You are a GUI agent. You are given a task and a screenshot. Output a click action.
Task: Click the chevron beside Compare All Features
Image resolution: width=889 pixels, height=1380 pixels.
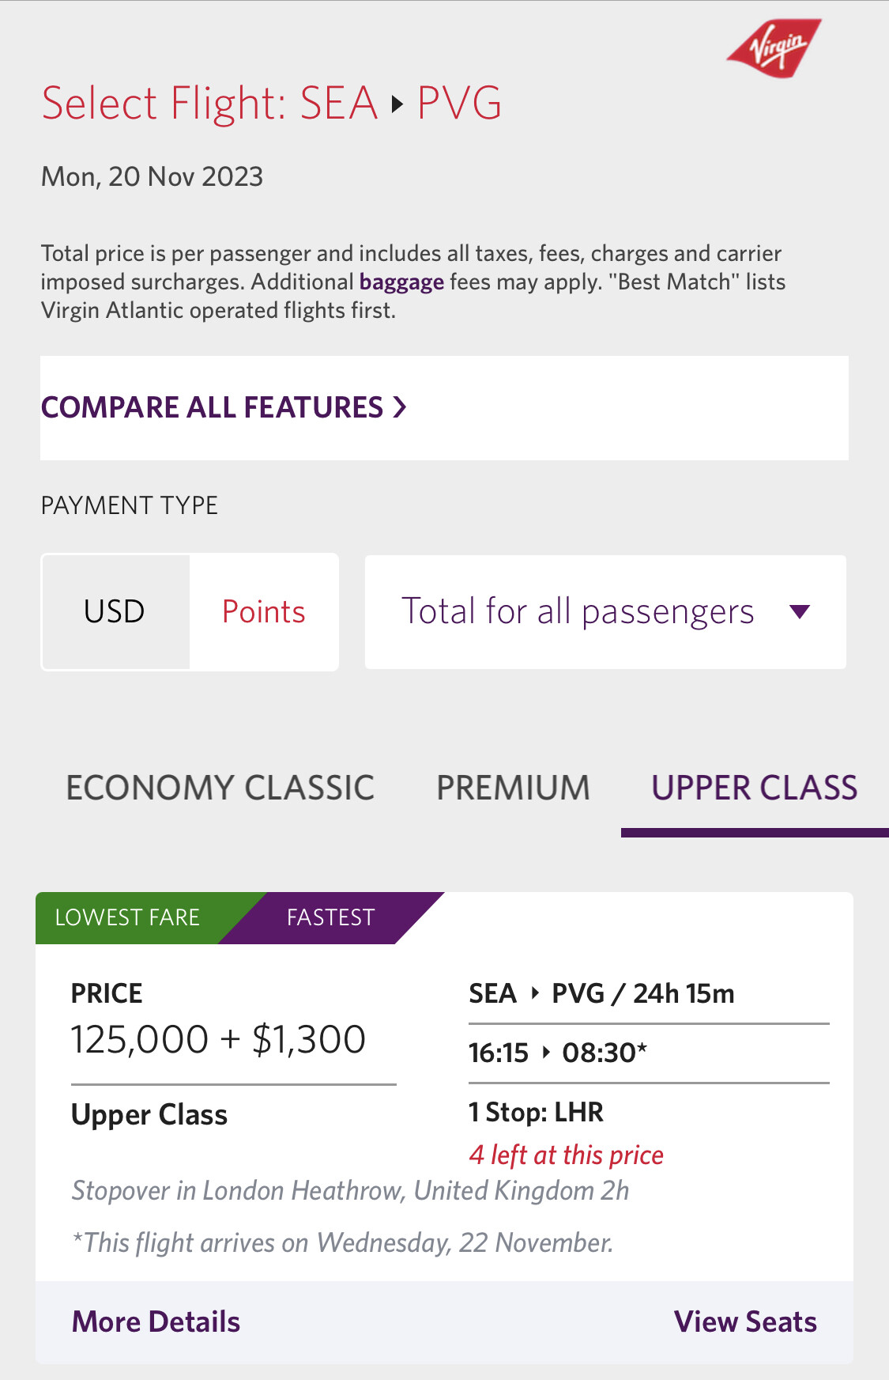[x=400, y=407]
